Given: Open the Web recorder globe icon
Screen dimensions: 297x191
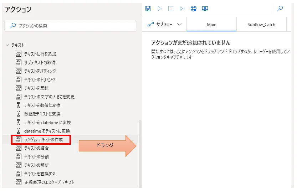Looking at the screenshot, I should 194,9.
